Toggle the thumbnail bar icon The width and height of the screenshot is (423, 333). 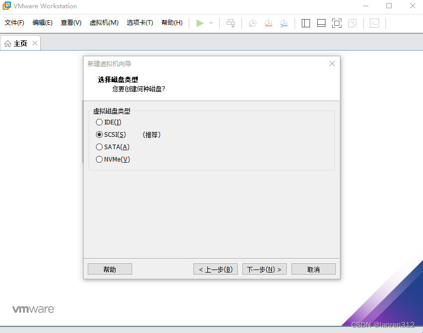point(321,23)
